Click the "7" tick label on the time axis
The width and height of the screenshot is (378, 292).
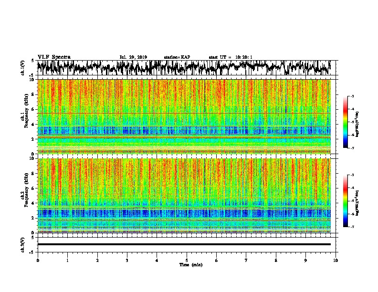click(x=246, y=261)
